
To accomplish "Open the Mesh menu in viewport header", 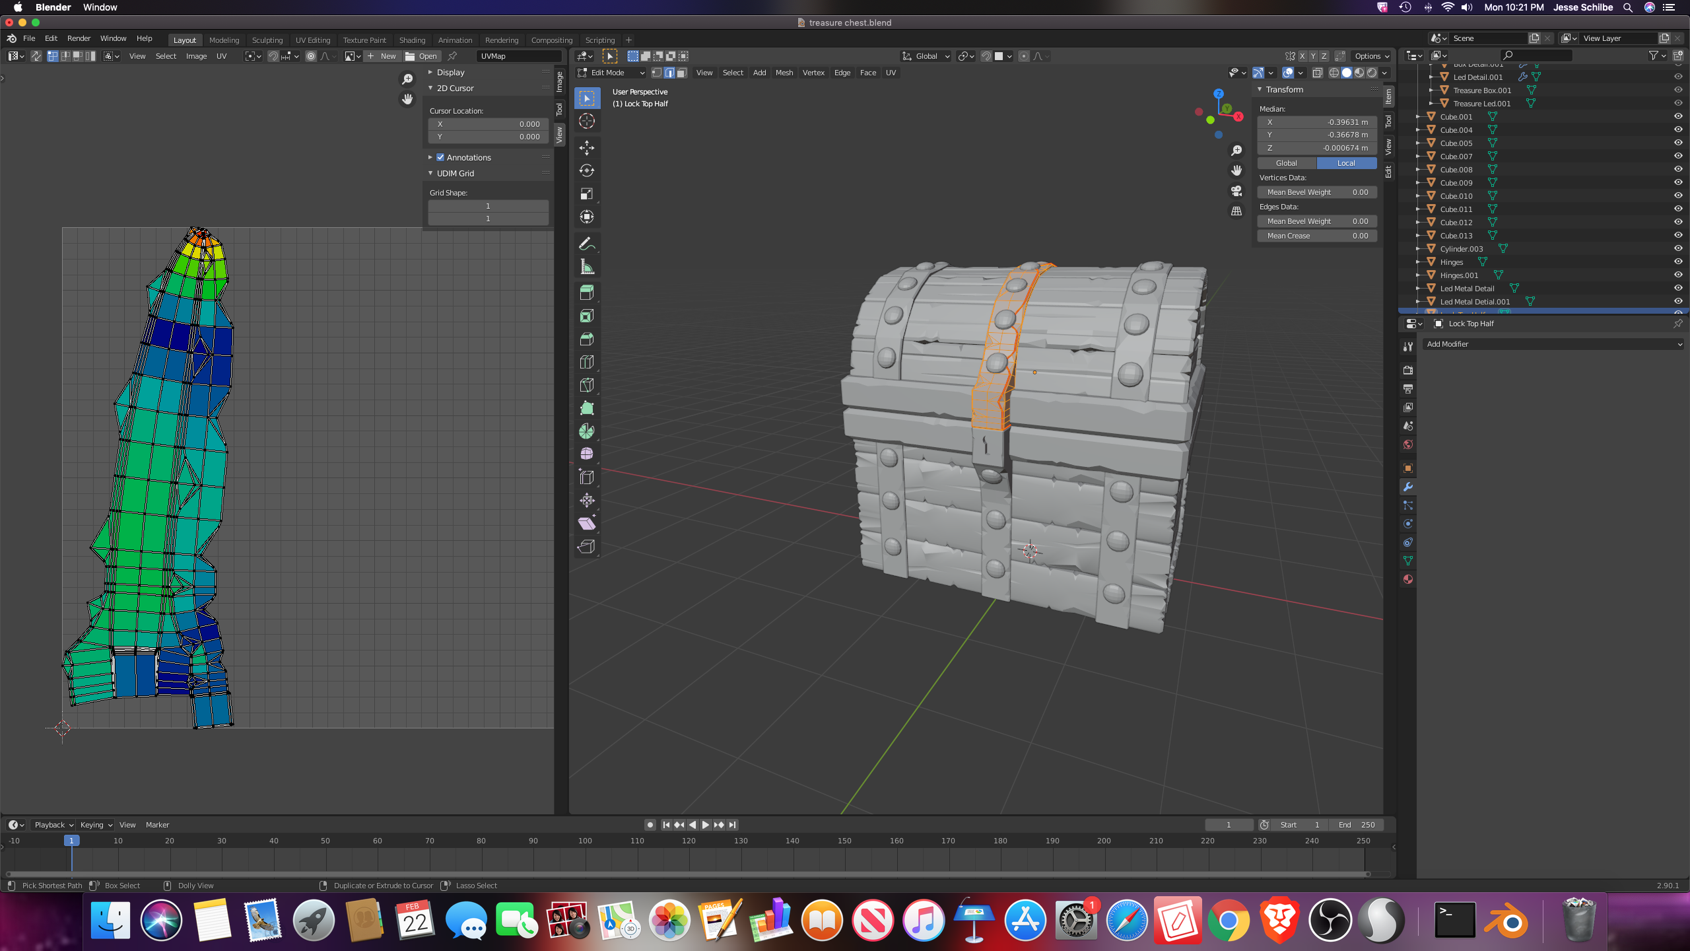I will [784, 73].
